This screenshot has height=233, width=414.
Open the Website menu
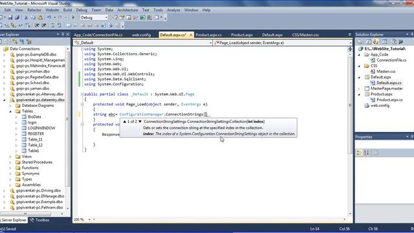pos(52,10)
